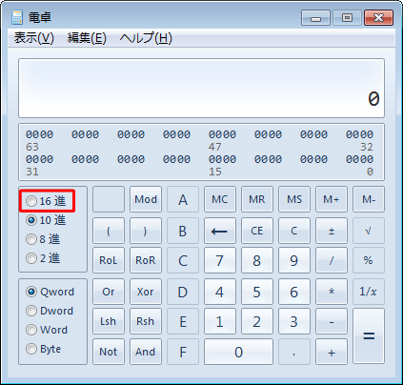The height and width of the screenshot is (385, 403).
Task: Click the addition + button
Action: [x=332, y=352]
